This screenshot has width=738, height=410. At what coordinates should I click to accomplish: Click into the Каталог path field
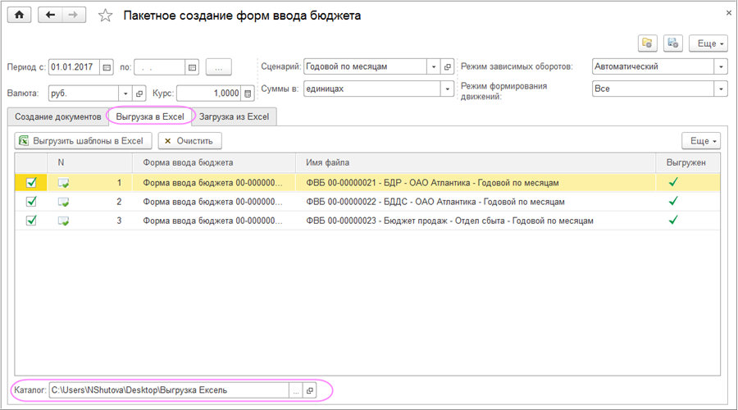168,391
